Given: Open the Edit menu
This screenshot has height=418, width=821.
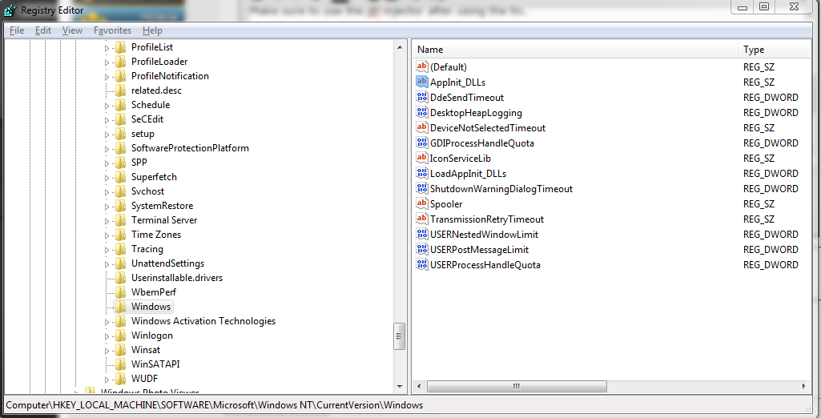Looking at the screenshot, I should (x=43, y=30).
